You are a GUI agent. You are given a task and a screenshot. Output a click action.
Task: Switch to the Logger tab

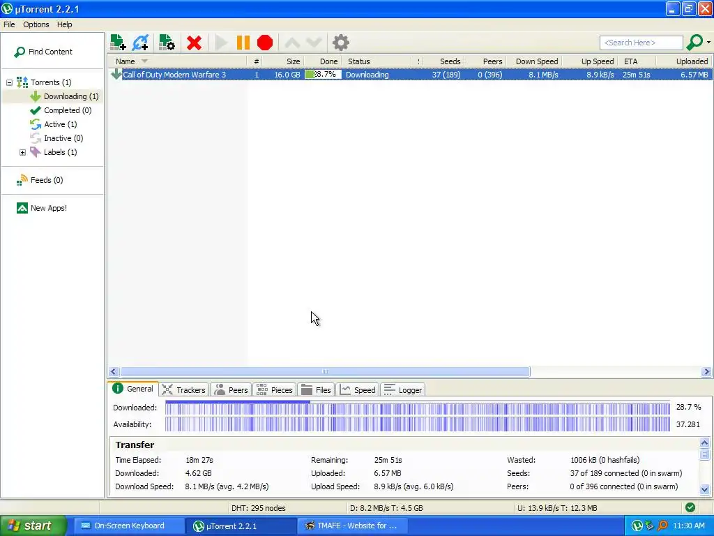click(x=403, y=390)
